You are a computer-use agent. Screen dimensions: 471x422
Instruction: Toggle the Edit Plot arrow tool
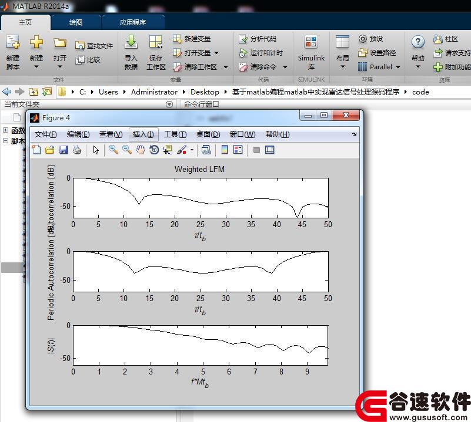click(96, 150)
